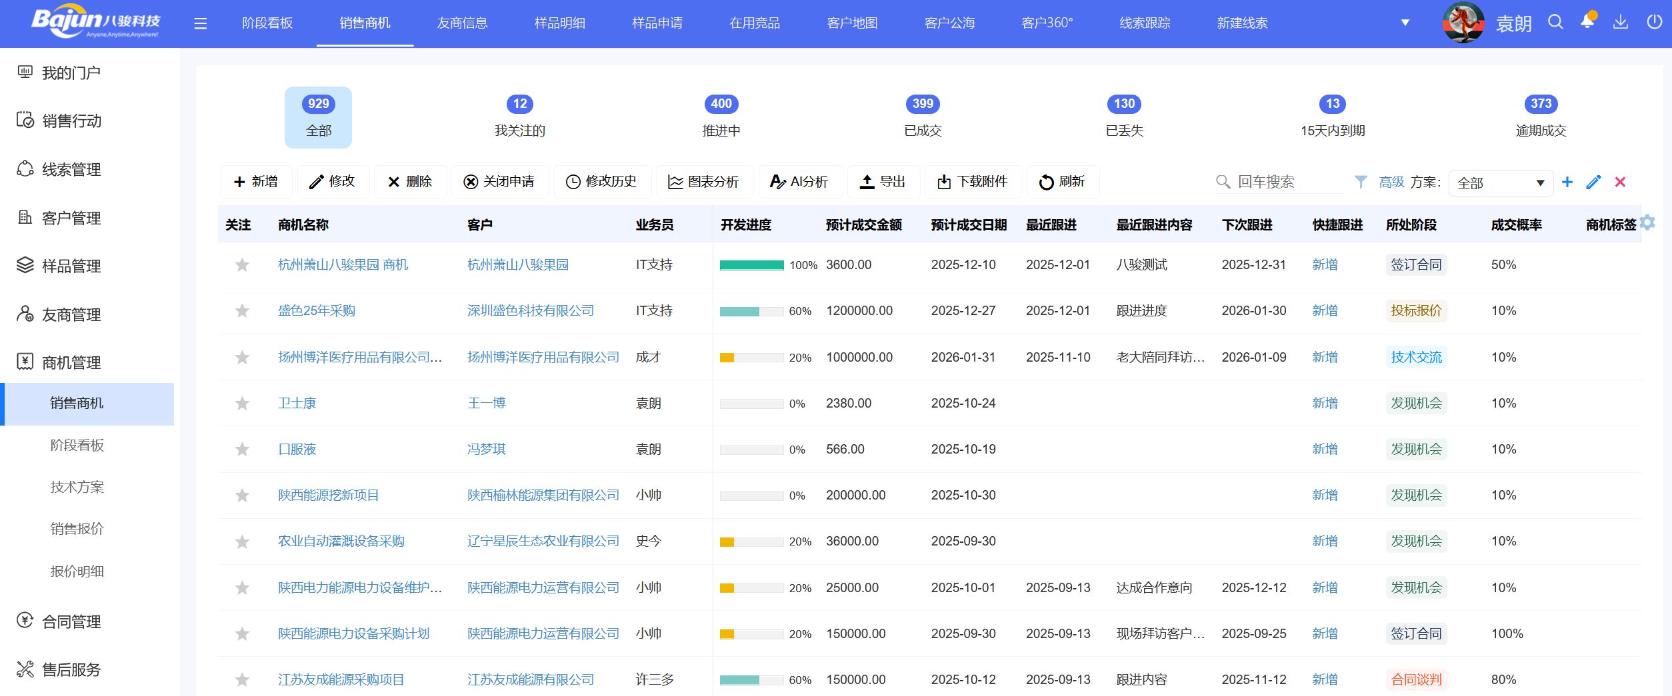Open the 方案 全部 dropdown

1500,182
